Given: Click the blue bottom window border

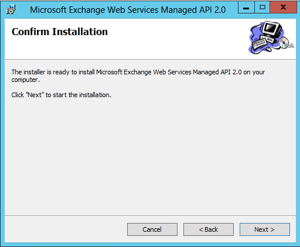Looking at the screenshot, I should [150, 245].
